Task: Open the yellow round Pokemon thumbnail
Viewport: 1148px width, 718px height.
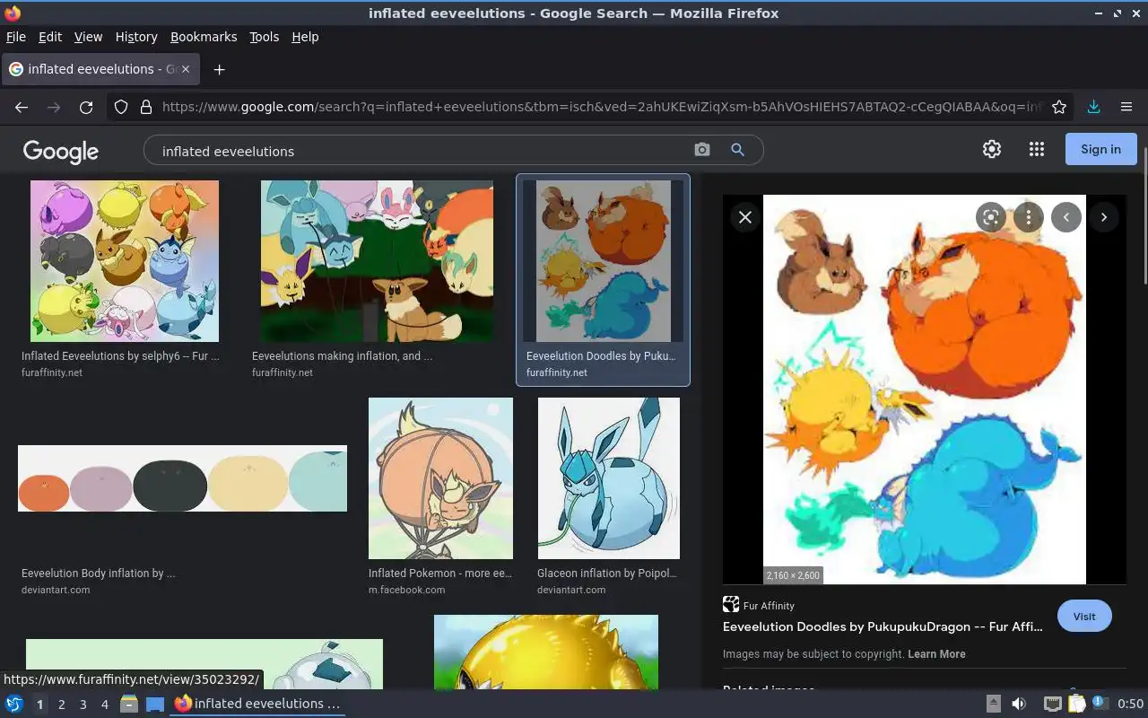Action: [x=546, y=652]
